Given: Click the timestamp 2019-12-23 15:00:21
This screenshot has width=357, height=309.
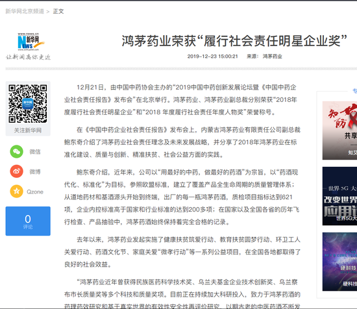Looking at the screenshot, I should click(212, 56).
